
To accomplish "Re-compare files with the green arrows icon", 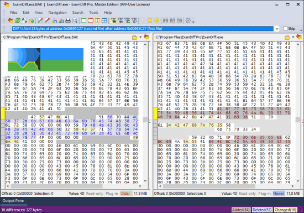I will (18, 20).
